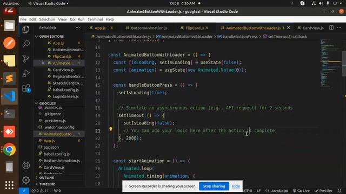Open .prettierrc.js in the file tree

point(55,121)
